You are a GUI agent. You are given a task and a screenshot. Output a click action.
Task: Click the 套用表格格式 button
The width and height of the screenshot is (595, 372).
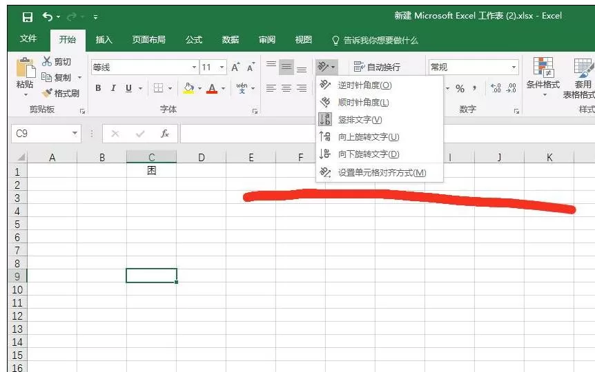[x=581, y=79]
